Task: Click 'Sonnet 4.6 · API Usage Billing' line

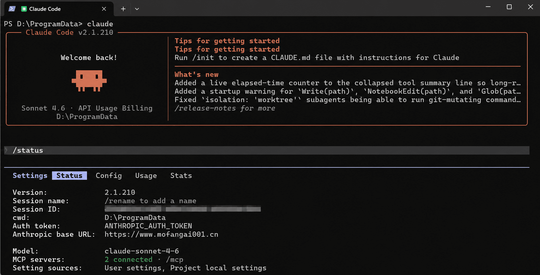Action: (x=87, y=108)
